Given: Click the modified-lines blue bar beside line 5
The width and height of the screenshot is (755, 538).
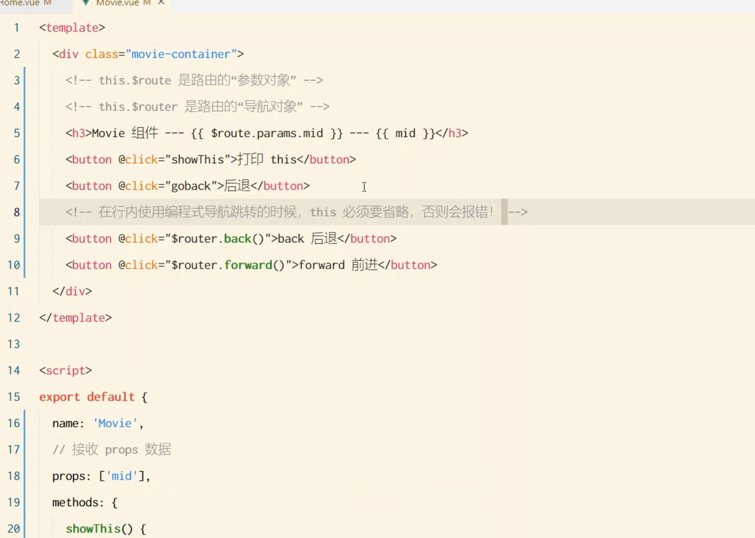Looking at the screenshot, I should tap(25, 133).
